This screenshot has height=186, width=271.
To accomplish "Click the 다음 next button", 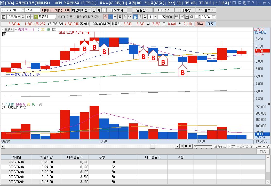I will [263, 152].
